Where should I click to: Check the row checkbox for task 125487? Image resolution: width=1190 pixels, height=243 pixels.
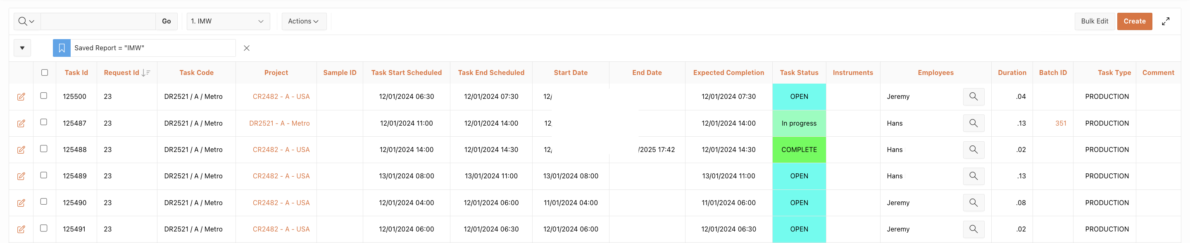[x=44, y=122]
